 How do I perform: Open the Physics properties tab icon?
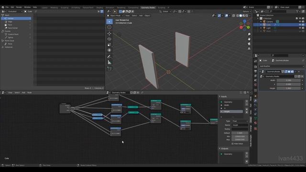(255, 109)
